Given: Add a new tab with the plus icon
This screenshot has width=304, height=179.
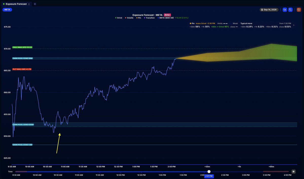Looking at the screenshot, I should click(x=35, y=4).
